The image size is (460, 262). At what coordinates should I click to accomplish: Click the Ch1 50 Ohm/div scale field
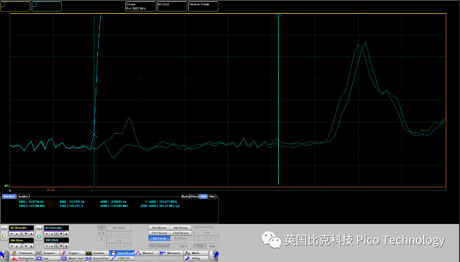pos(21,228)
